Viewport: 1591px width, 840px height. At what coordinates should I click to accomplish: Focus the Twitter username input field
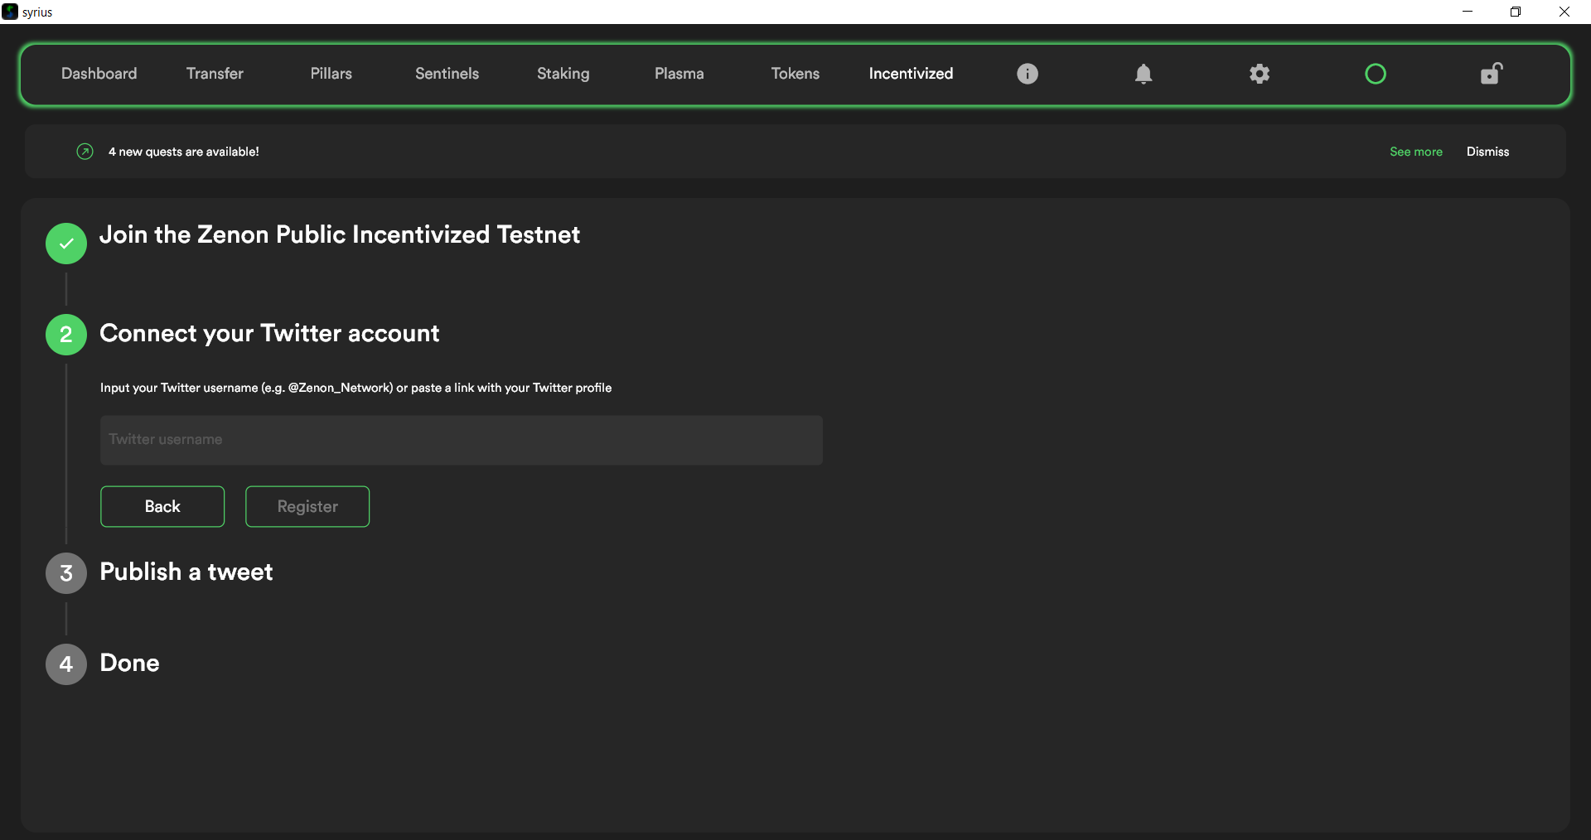coord(461,440)
